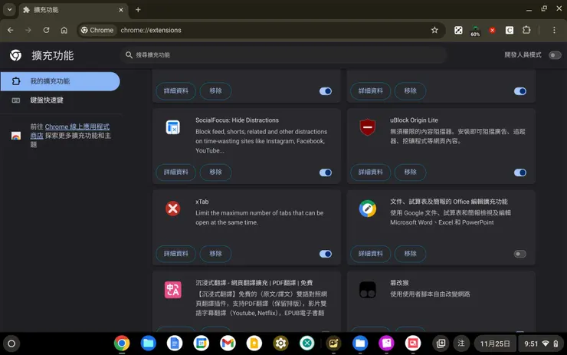567x355 pixels.
Task: Open Gmail from the shelf
Action: [x=228, y=343]
